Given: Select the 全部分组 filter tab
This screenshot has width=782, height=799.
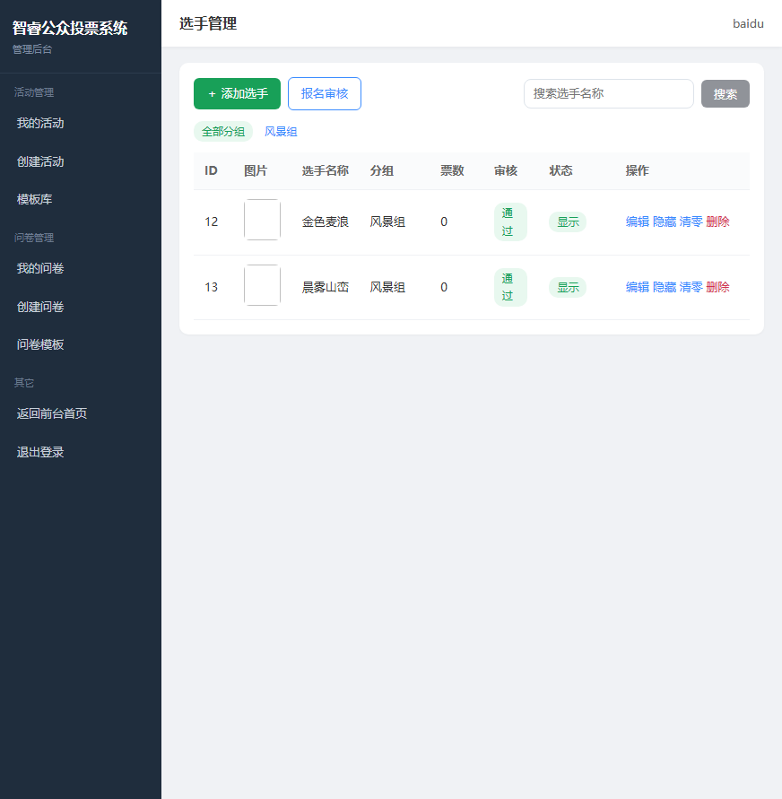Looking at the screenshot, I should [x=223, y=132].
